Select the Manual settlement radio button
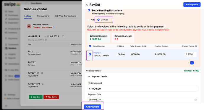Viewport: 204px width, 110px height. (x=98, y=20)
